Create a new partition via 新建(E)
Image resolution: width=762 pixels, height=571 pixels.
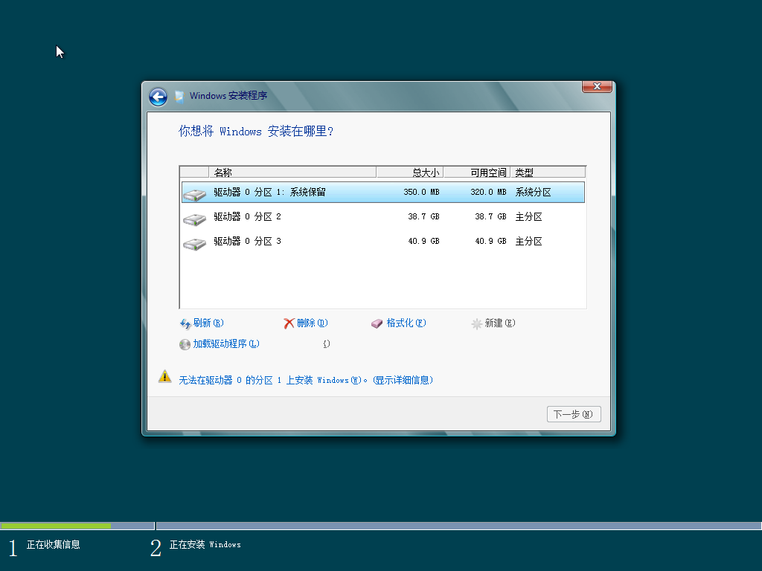point(499,323)
